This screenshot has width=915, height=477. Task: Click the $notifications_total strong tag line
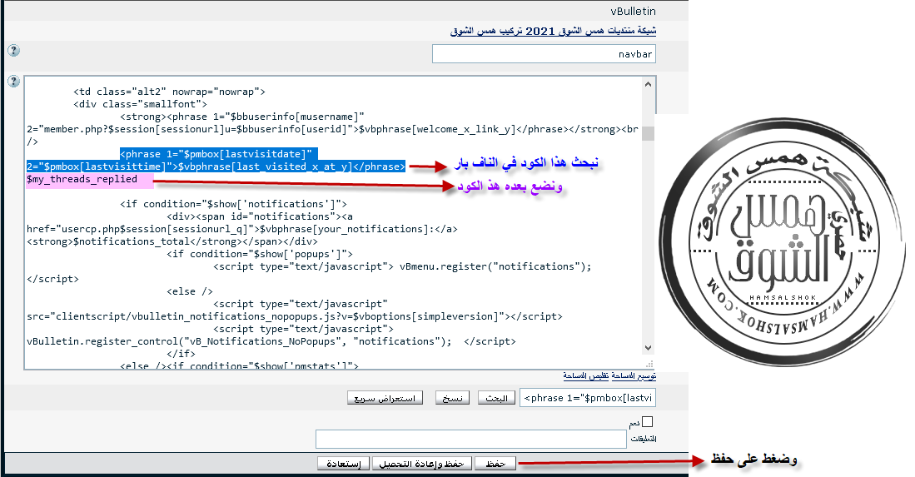tap(172, 241)
